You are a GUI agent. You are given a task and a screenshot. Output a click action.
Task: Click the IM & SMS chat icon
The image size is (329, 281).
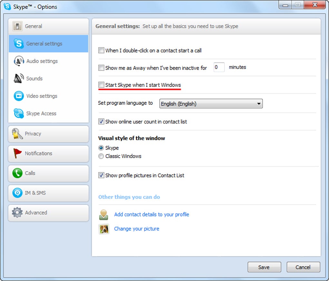click(x=17, y=193)
